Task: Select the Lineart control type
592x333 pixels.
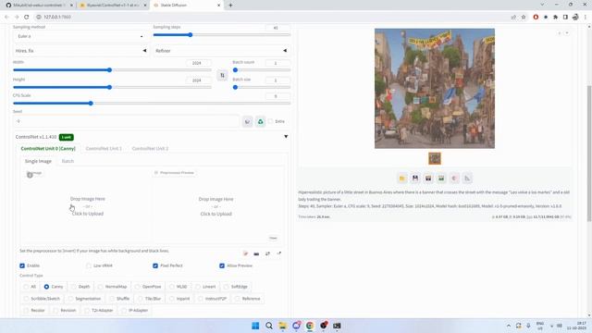Action: 206,287
